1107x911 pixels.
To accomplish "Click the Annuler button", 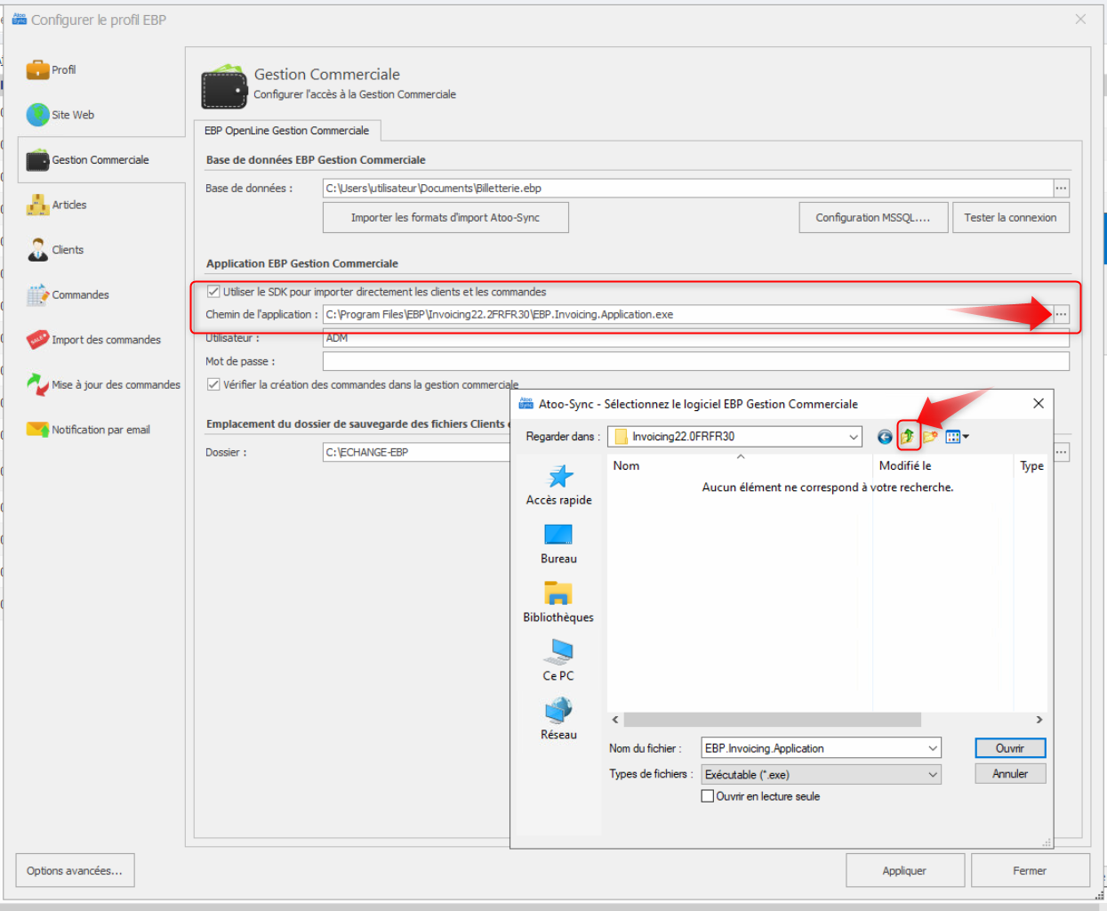I will 1010,774.
